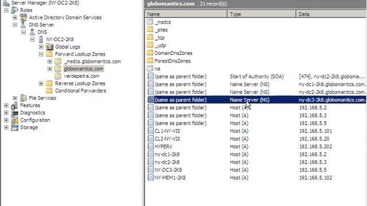
Task: Click the Storage node icon
Action: [x=15, y=127]
